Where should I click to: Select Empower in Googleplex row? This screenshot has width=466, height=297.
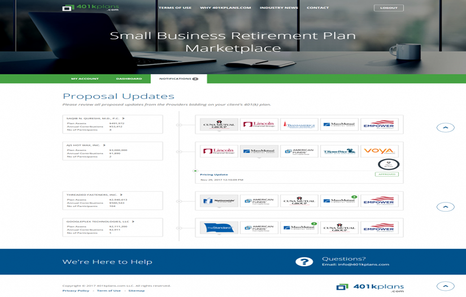[379, 227]
